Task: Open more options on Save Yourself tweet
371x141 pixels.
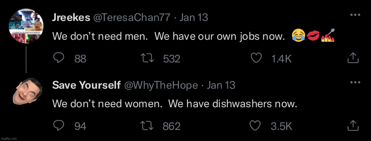Action: (x=354, y=82)
